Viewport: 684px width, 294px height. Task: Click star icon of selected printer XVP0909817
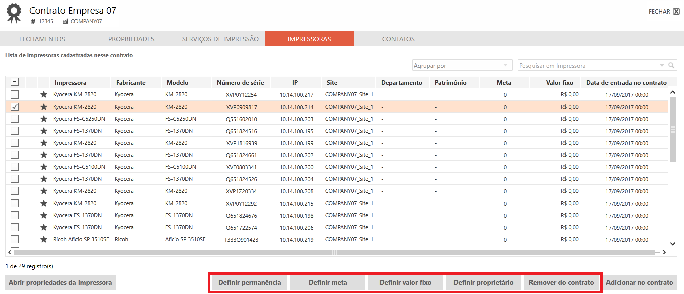(x=44, y=107)
